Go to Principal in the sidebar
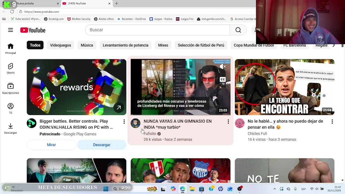This screenshot has height=194, width=345. [x=11, y=49]
